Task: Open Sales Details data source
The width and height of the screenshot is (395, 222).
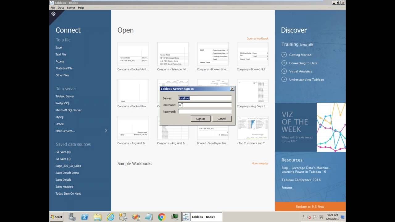Action: (x=63, y=180)
